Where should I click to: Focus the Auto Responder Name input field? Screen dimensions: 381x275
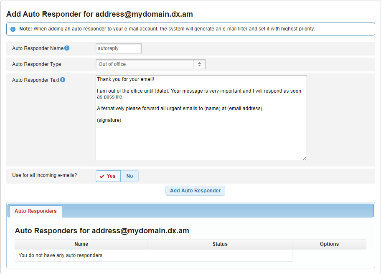[x=119, y=48]
